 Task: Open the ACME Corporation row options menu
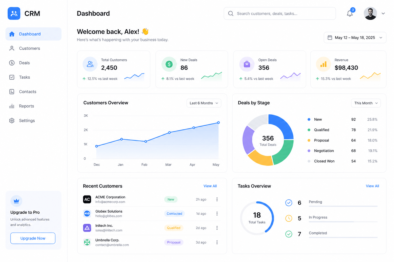(x=217, y=199)
